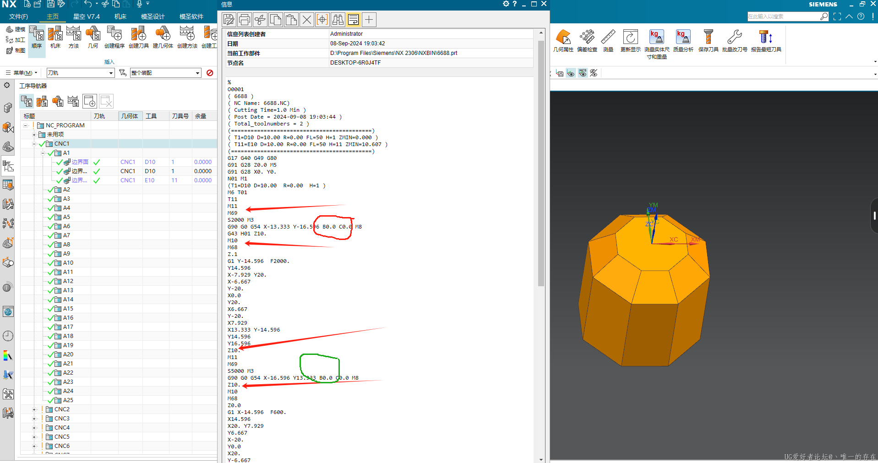
Task: Click the 几何体 column header
Action: point(131,116)
